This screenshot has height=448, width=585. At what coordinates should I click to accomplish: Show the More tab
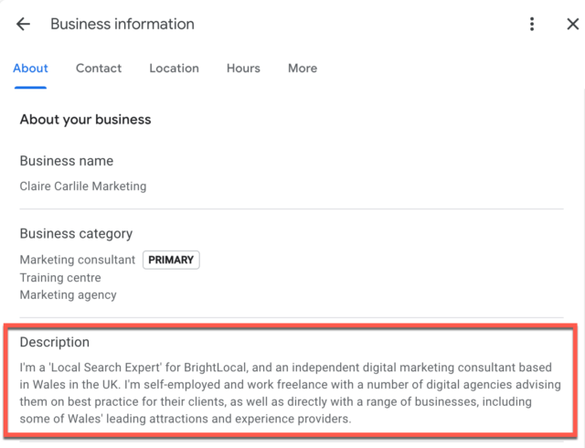point(303,69)
